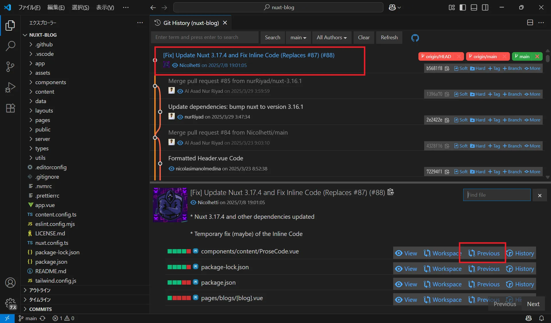551x323 pixels.
Task: Open the 選択(S) menu
Action: tap(80, 7)
